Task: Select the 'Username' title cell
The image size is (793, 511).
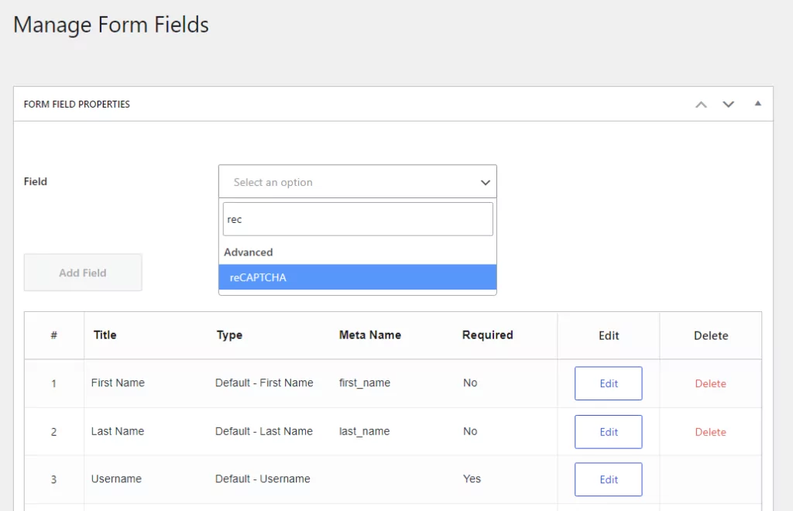Action: click(x=116, y=478)
